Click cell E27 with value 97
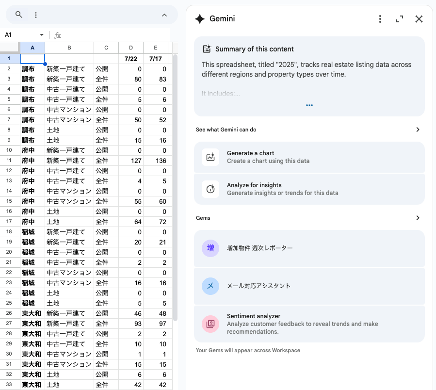 156,324
